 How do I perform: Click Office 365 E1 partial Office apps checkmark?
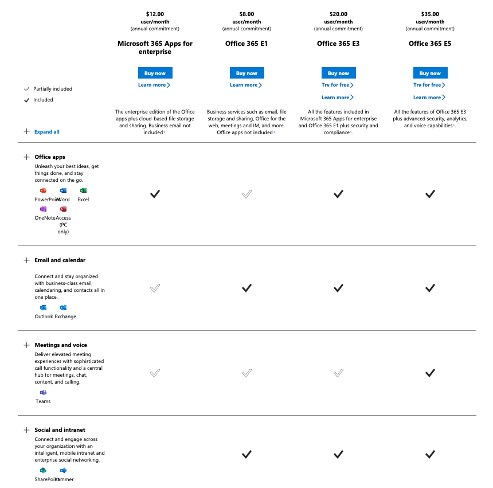(x=246, y=194)
